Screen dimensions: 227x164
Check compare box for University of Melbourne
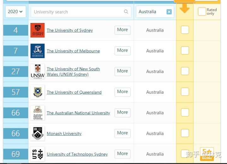185,50
